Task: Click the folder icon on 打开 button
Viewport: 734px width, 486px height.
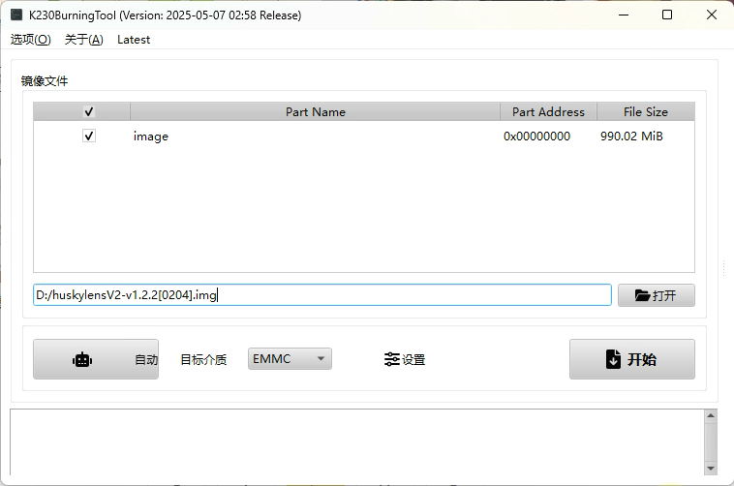Action: (x=642, y=295)
